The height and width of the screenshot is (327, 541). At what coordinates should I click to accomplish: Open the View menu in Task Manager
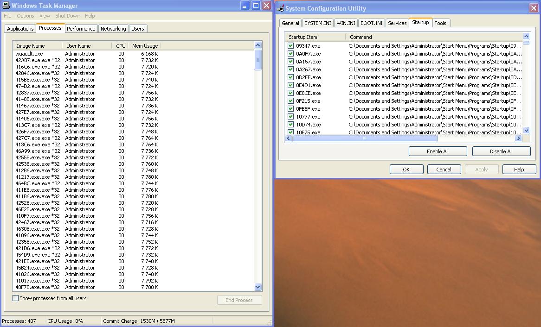pos(45,16)
